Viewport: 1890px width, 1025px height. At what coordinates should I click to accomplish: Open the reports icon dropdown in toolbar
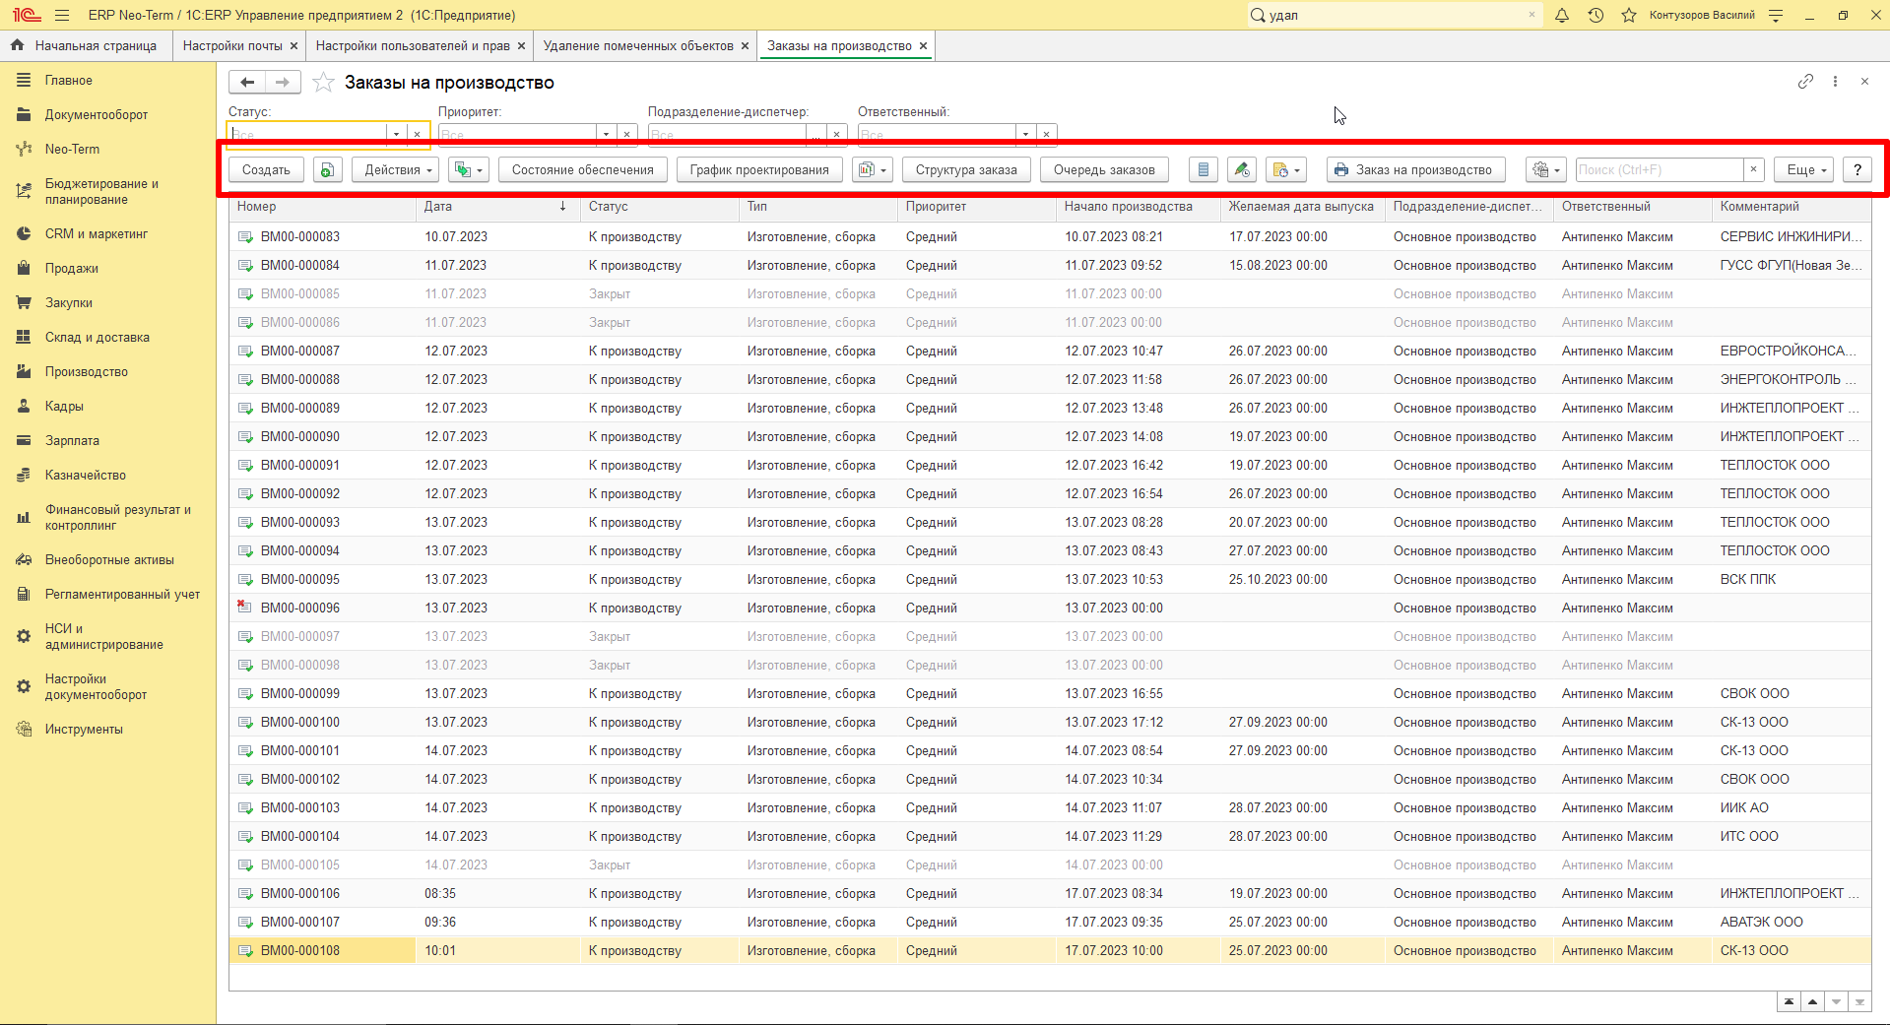pyautogui.click(x=872, y=170)
